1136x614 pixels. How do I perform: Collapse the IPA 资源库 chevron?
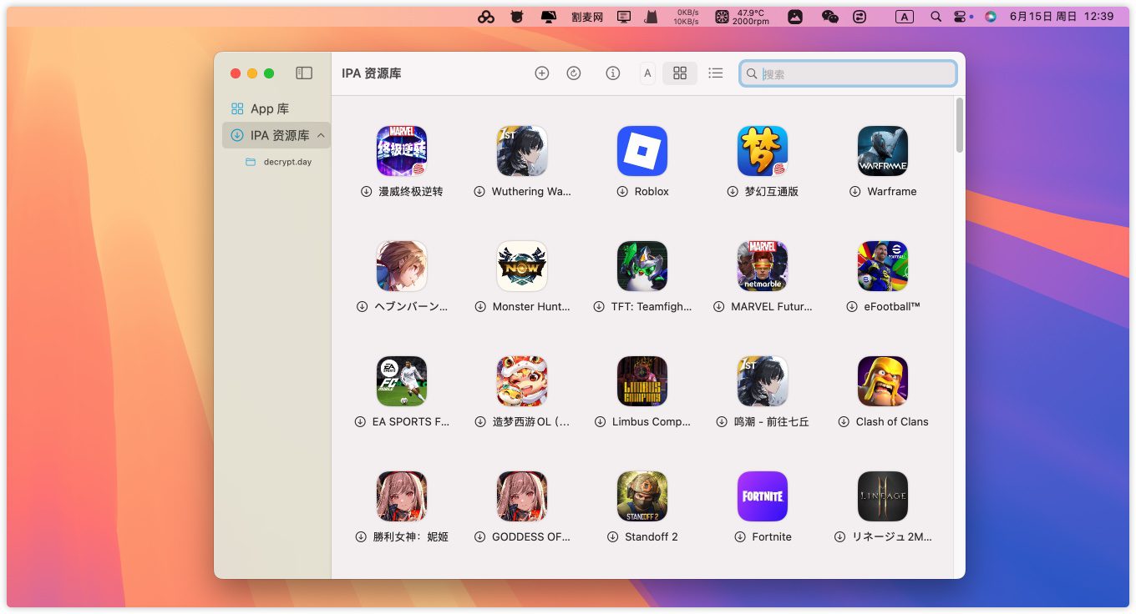click(321, 135)
